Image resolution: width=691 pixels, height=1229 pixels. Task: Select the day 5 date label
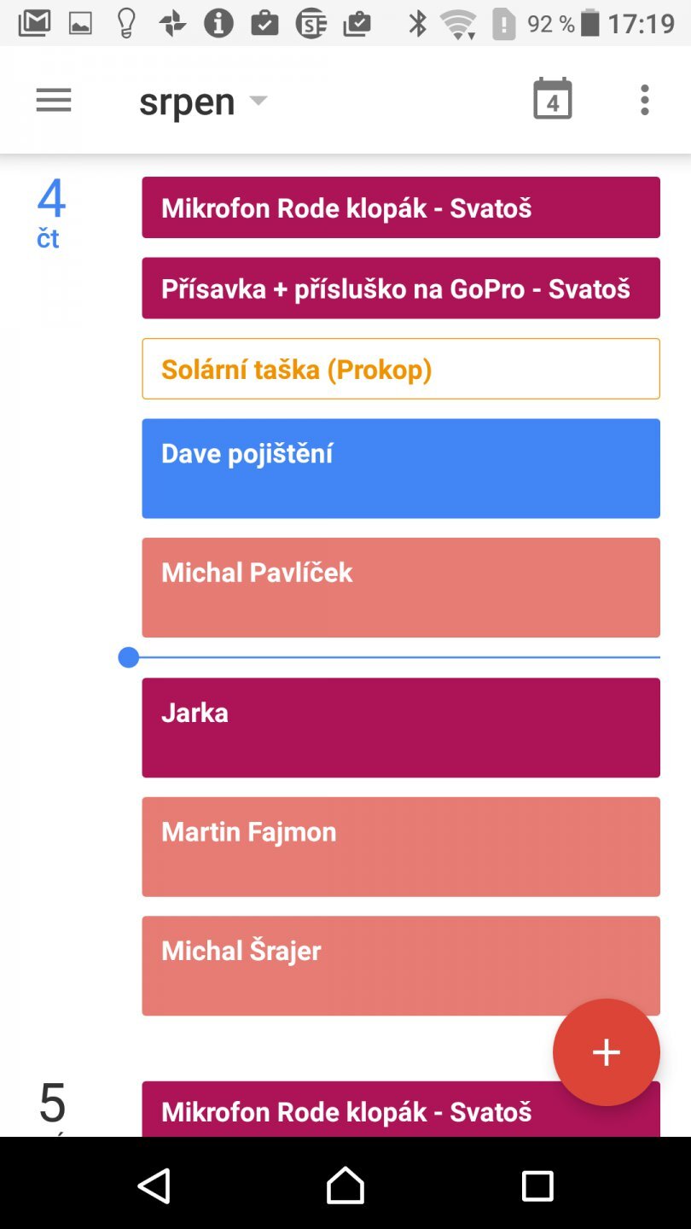53,1104
